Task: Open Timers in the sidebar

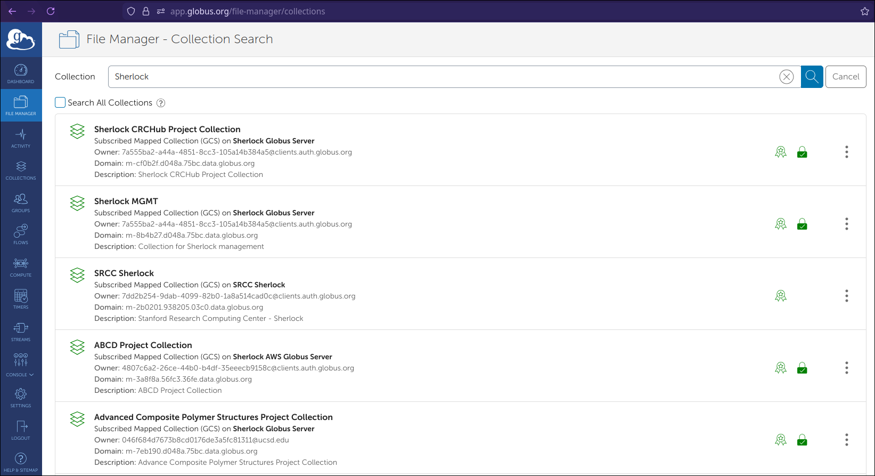Action: click(21, 299)
